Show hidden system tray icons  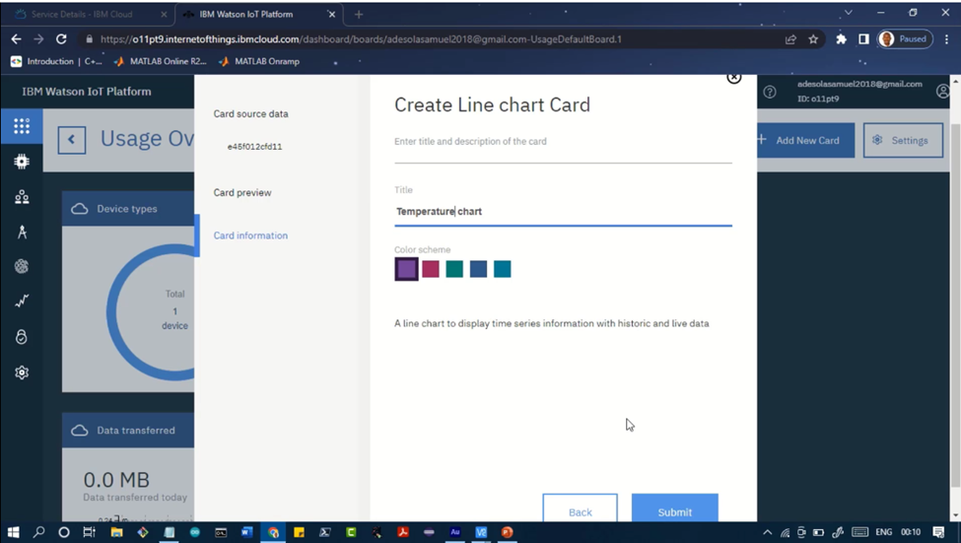pos(768,532)
